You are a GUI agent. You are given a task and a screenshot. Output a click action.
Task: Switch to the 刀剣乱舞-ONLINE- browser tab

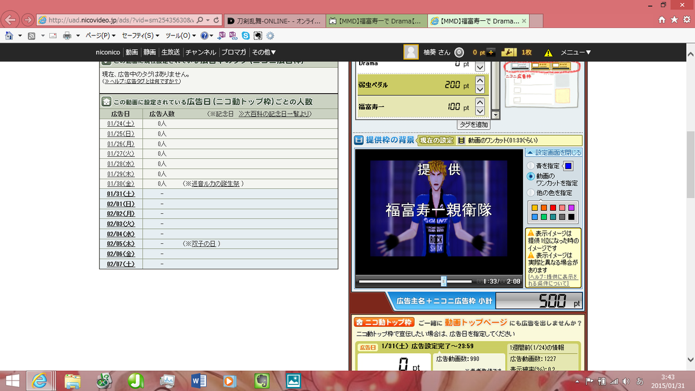click(x=275, y=21)
